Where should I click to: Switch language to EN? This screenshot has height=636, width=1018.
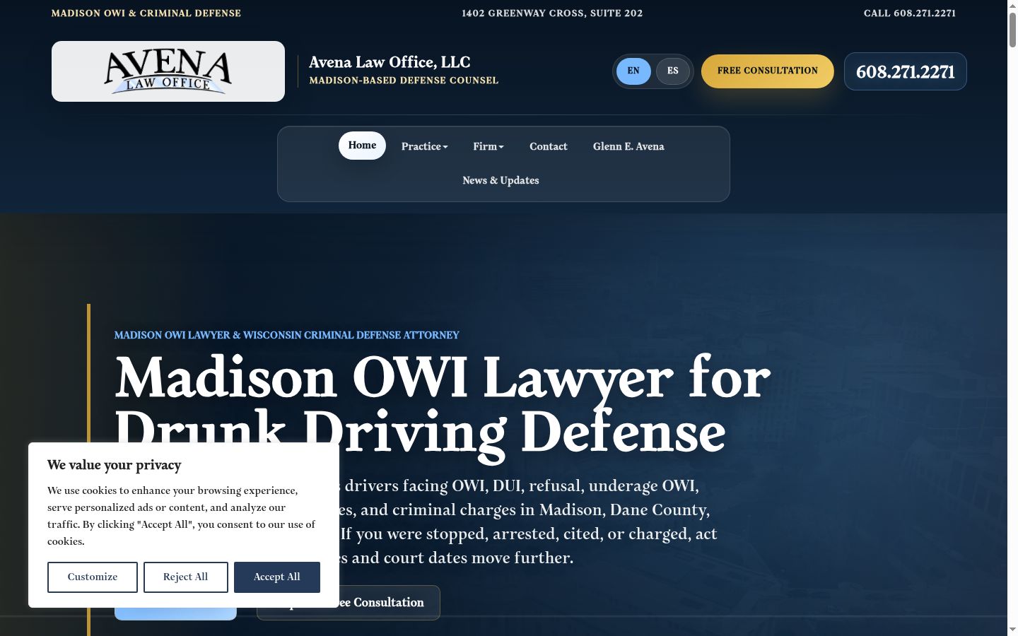tap(633, 71)
